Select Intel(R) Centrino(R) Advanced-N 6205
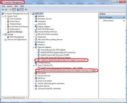This screenshot has height=103, width=127. point(55,55)
